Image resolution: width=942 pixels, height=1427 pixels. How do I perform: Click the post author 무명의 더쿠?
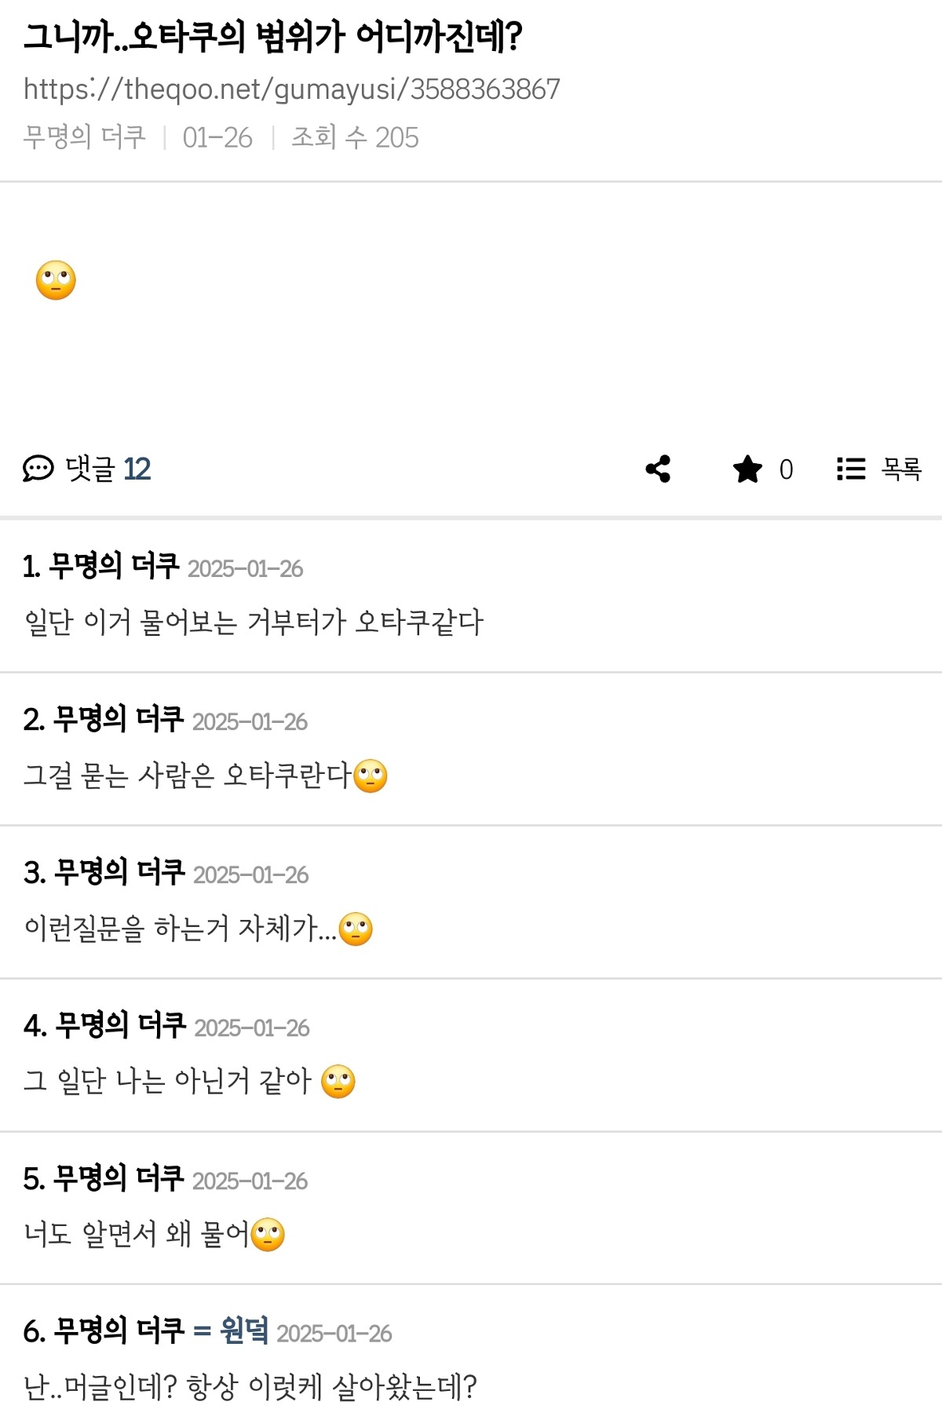(85, 137)
